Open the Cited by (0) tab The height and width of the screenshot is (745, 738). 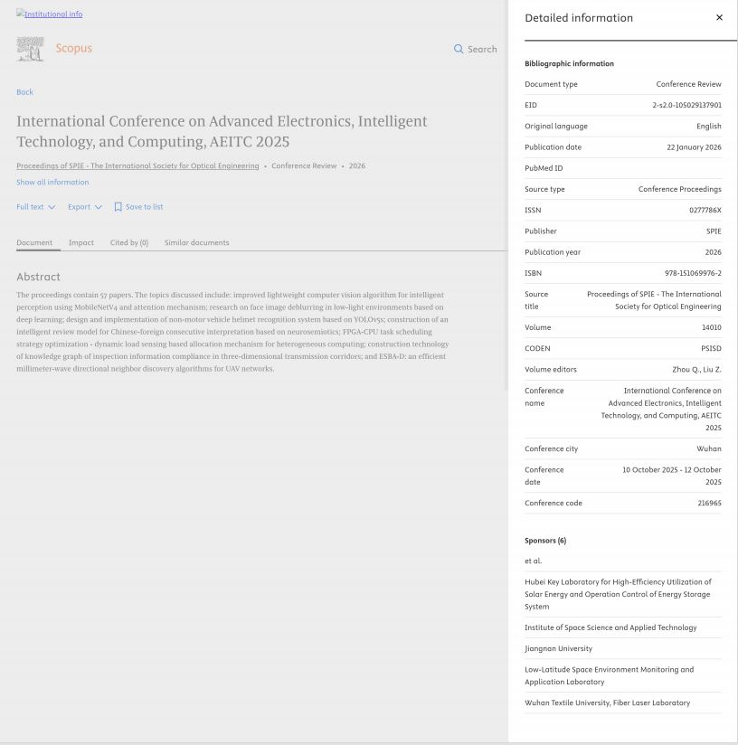[129, 242]
